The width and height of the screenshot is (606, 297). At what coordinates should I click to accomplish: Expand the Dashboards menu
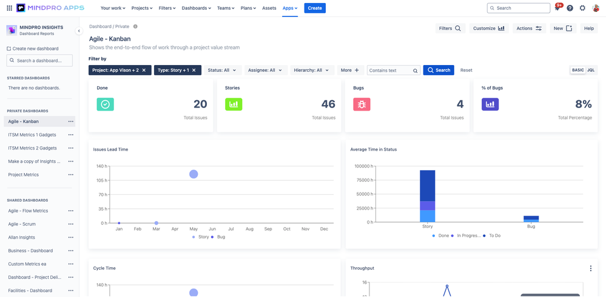point(197,8)
